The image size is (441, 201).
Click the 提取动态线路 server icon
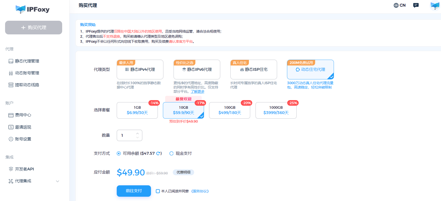point(11,85)
